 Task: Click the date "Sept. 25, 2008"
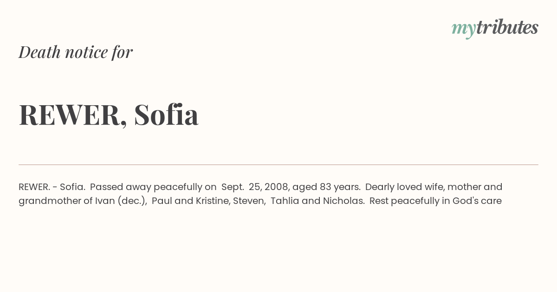255,187
